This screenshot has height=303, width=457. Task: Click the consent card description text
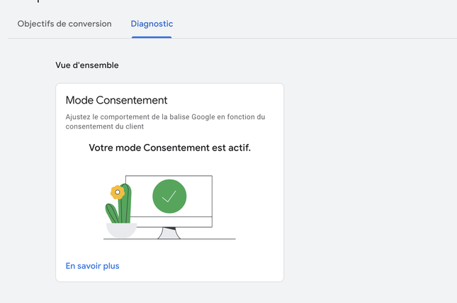tap(165, 121)
